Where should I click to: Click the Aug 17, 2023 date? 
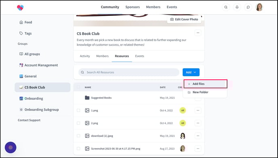coord(167,149)
